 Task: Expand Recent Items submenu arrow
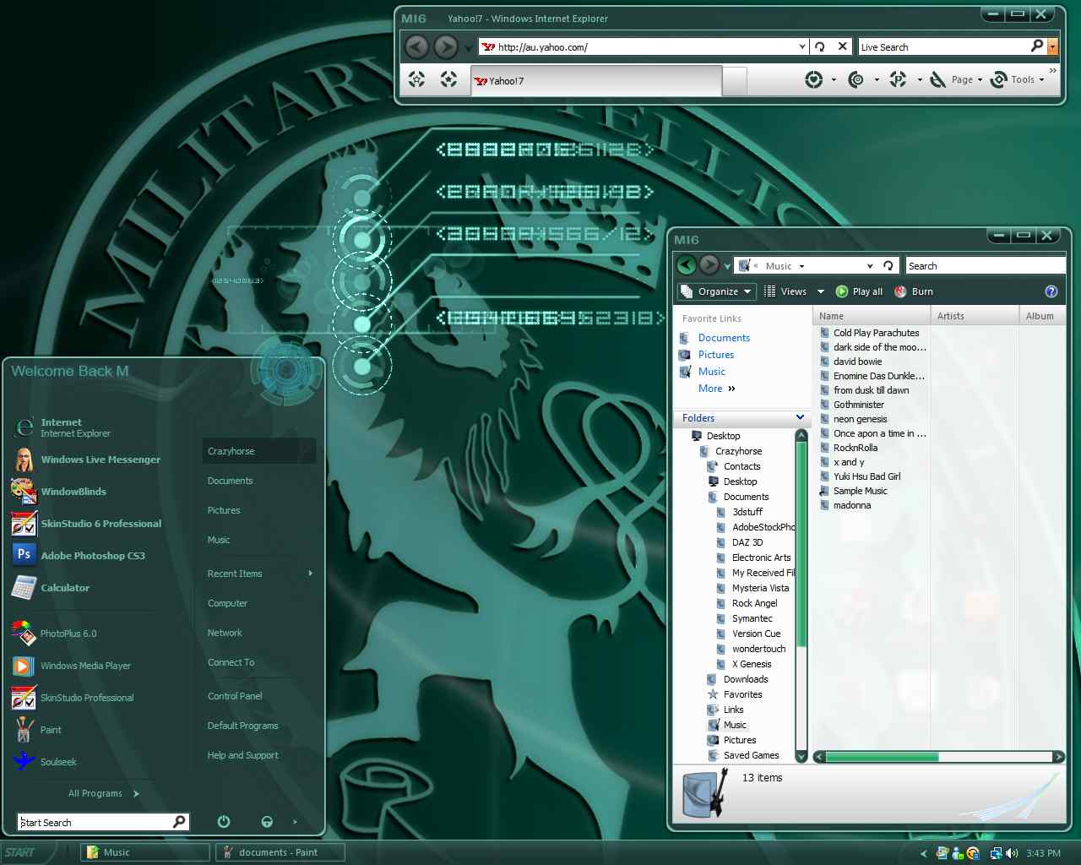(x=311, y=574)
